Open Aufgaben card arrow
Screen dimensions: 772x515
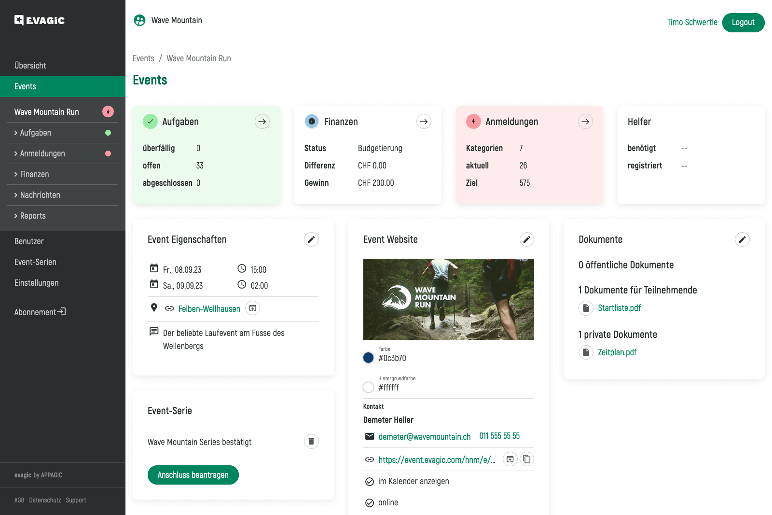262,122
